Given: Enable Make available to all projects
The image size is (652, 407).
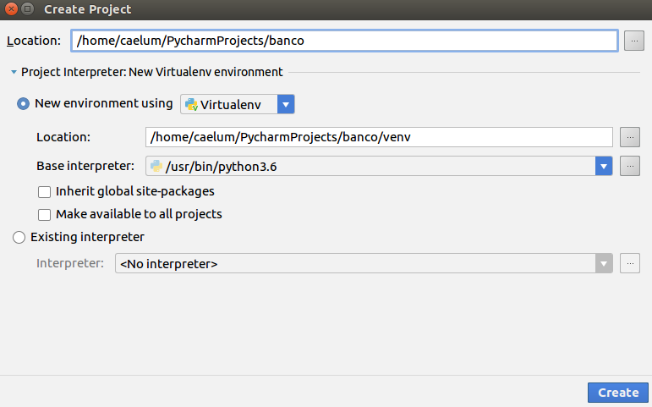Looking at the screenshot, I should 45,215.
